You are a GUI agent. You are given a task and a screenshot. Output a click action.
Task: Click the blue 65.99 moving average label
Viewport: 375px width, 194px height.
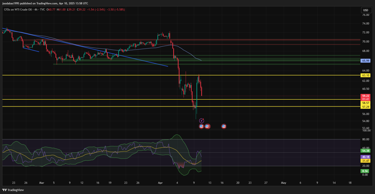[365, 61]
